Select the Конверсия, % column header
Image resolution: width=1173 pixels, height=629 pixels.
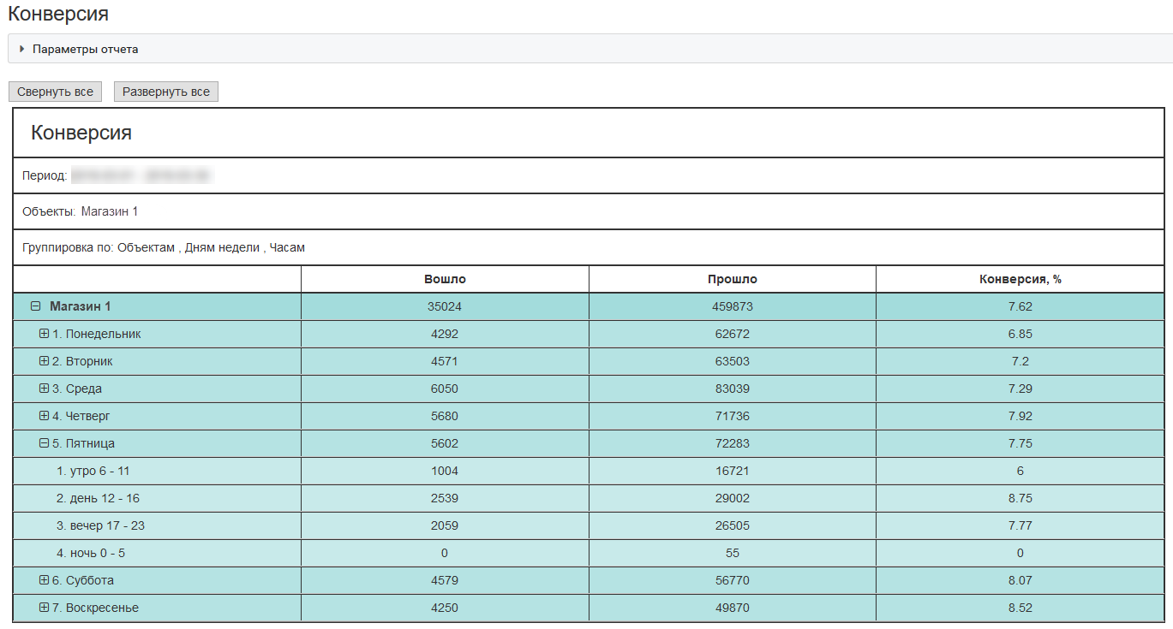coord(1020,279)
